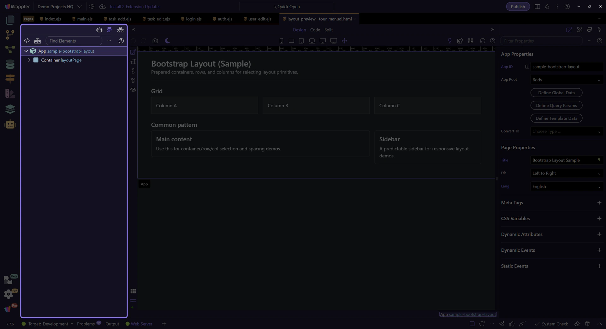Open the project settings gear icon
Image resolution: width=606 pixels, height=329 pixels.
pos(92,7)
